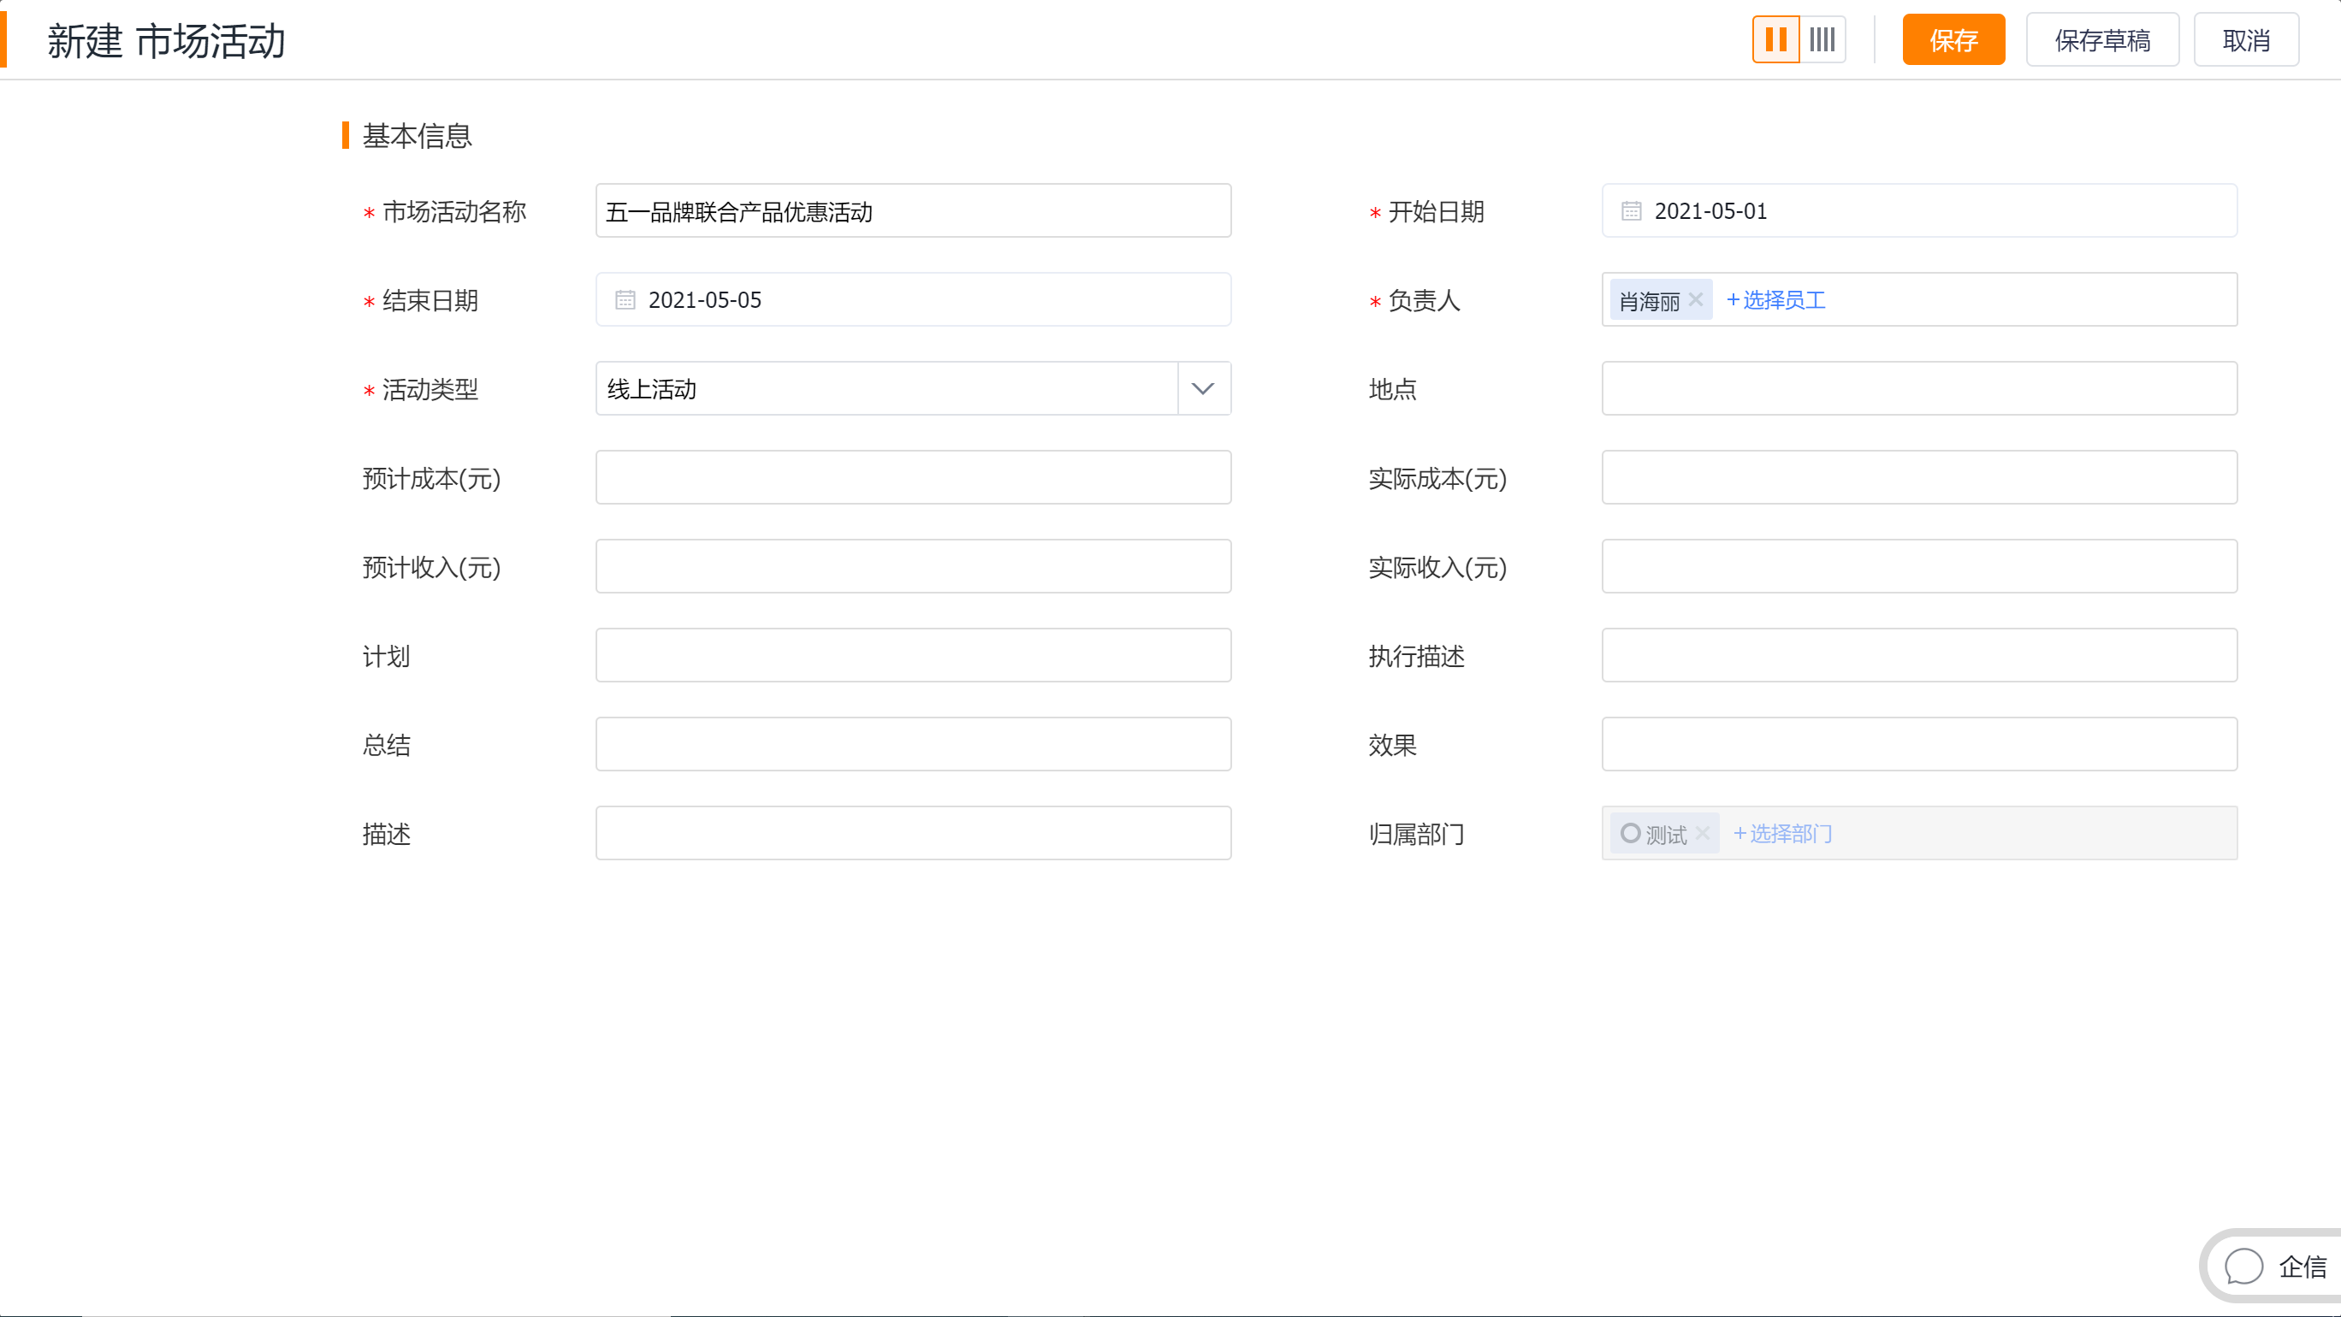
Task: Switch to two-column layout view
Action: [x=1775, y=40]
